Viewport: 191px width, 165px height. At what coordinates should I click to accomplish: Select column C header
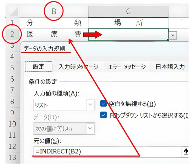click(x=128, y=12)
